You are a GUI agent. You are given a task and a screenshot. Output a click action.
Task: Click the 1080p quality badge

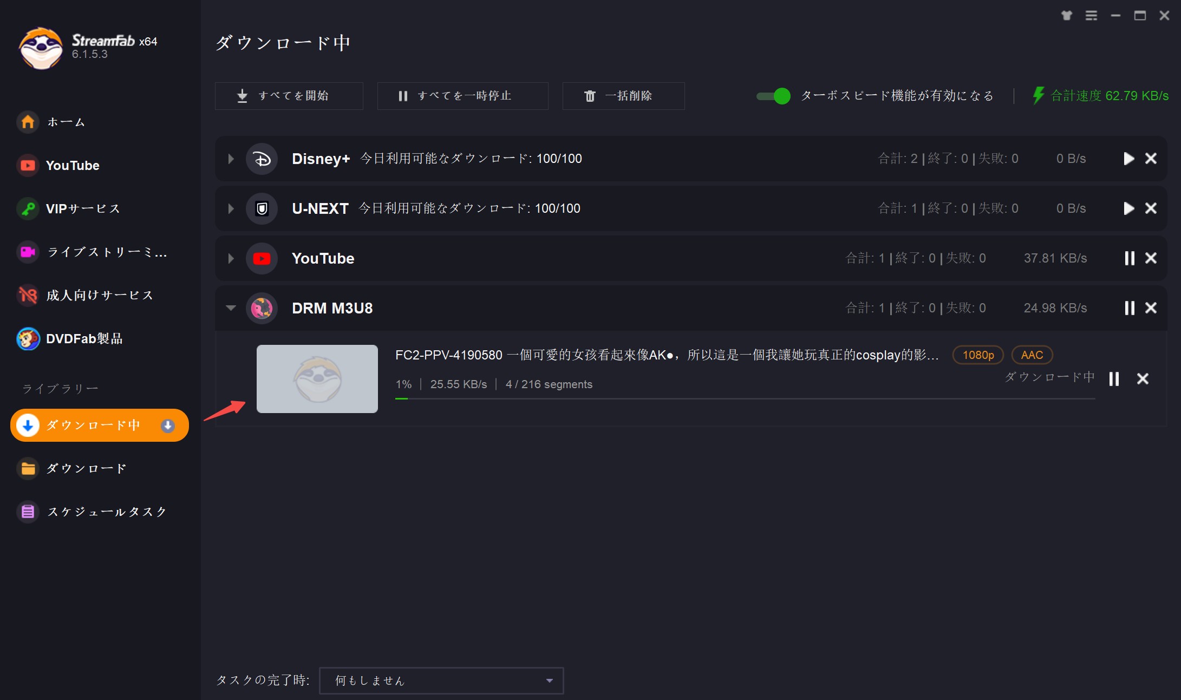coord(978,355)
